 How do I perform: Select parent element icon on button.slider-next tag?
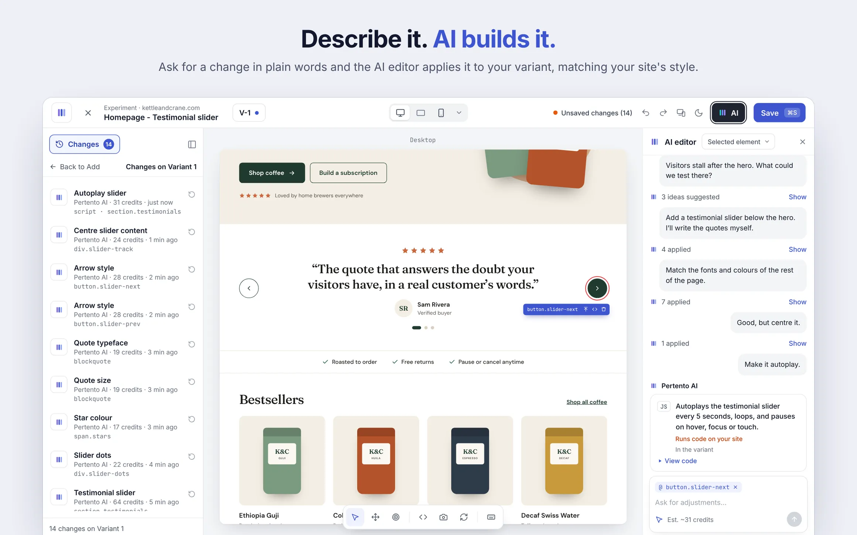click(585, 310)
